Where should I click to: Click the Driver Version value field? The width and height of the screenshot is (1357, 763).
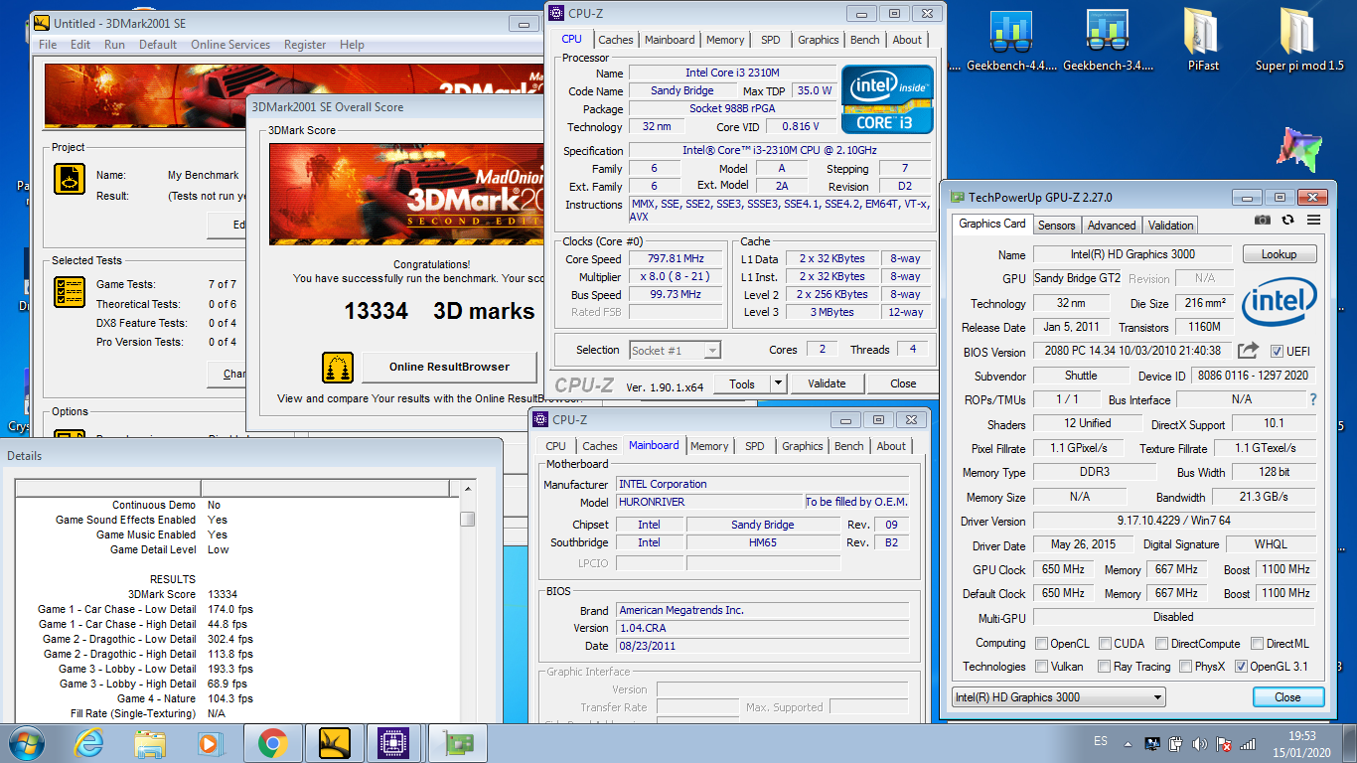pos(1174,521)
